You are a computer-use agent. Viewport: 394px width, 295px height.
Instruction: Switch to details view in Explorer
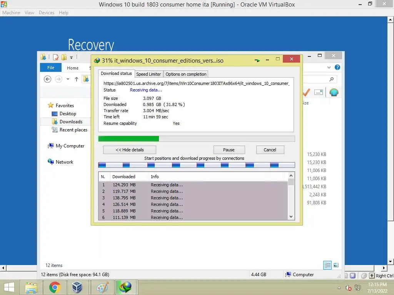[327, 265]
